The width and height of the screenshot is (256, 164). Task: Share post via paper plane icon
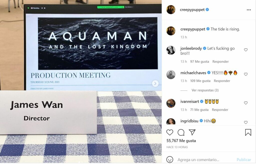[x=192, y=132]
